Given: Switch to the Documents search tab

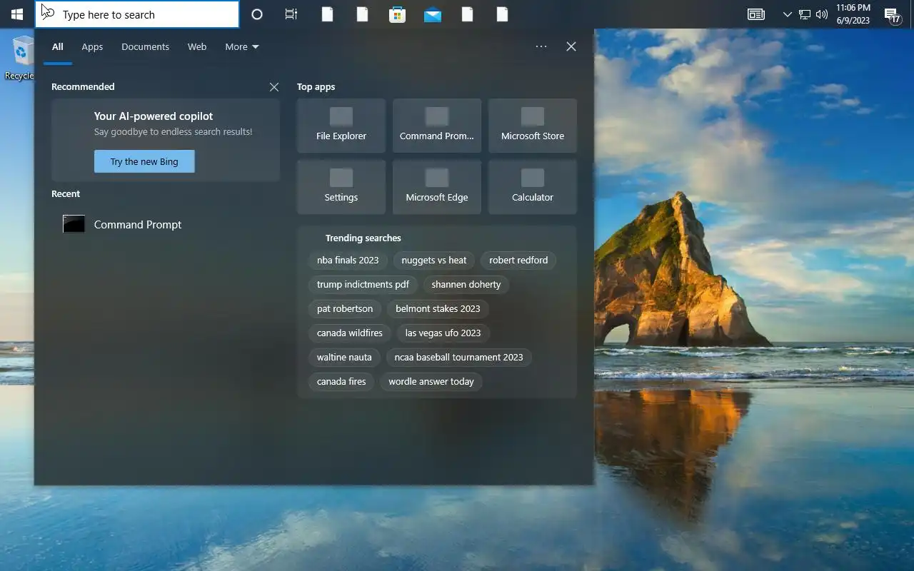Looking at the screenshot, I should coord(145,46).
